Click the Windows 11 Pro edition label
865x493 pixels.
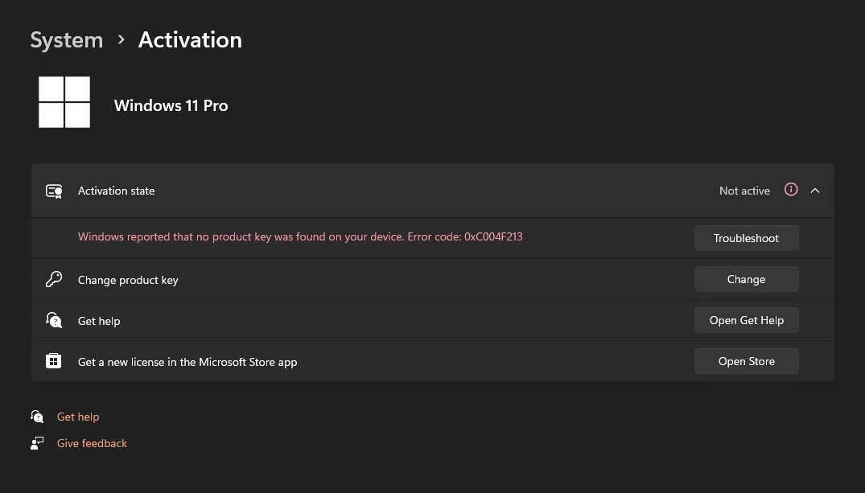click(171, 105)
